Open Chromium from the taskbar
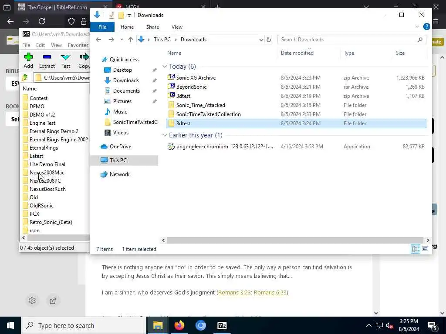 tap(200, 325)
